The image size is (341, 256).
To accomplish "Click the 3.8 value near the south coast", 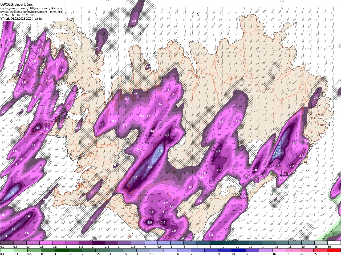I will 150,222.
